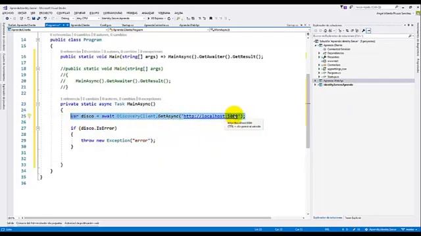Image resolution: width=421 pixels, height=236 pixels.
Task: Click inside the Quick Launch search box
Action: pyautogui.click(x=376, y=7)
